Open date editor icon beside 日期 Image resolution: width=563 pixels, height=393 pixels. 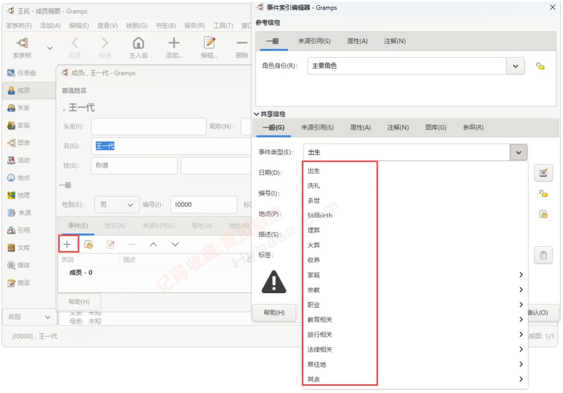coord(543,173)
